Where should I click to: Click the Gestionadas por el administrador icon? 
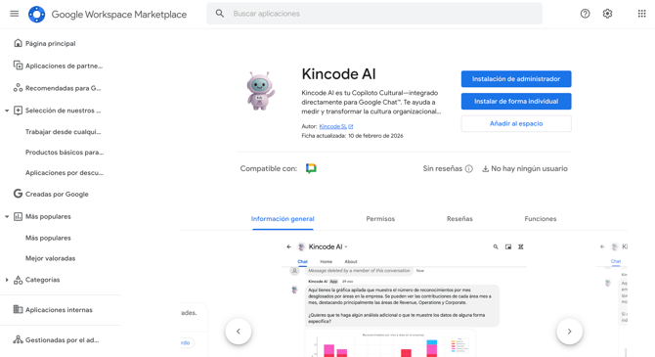click(x=18, y=339)
